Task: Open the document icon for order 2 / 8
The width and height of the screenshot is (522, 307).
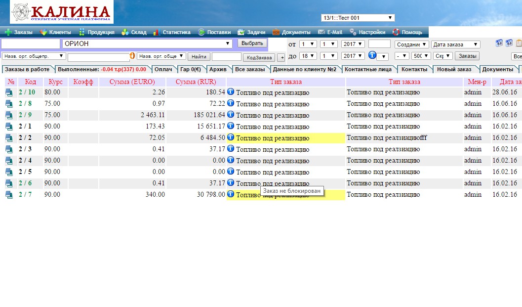Action: (9, 104)
